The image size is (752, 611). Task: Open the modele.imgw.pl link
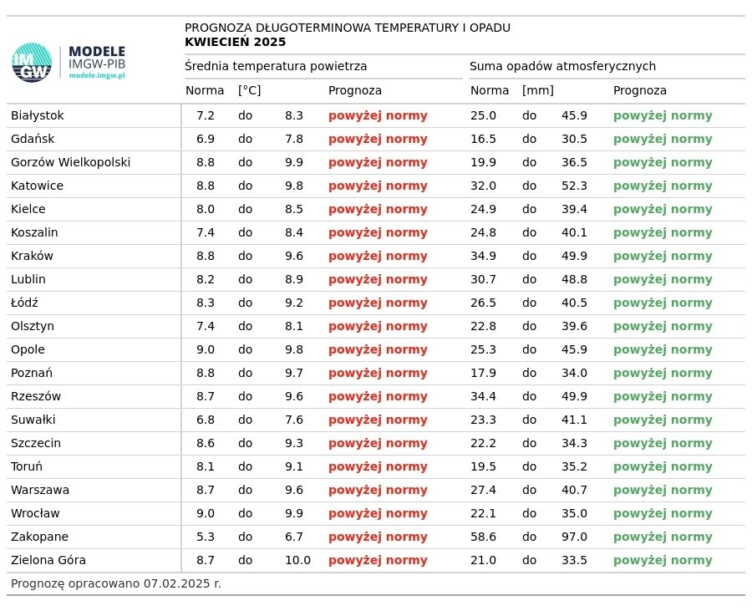pos(97,76)
